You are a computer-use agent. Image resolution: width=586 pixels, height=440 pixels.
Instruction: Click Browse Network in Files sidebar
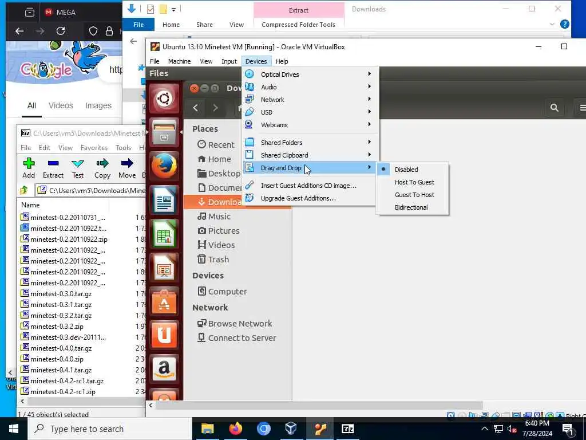tap(235, 324)
